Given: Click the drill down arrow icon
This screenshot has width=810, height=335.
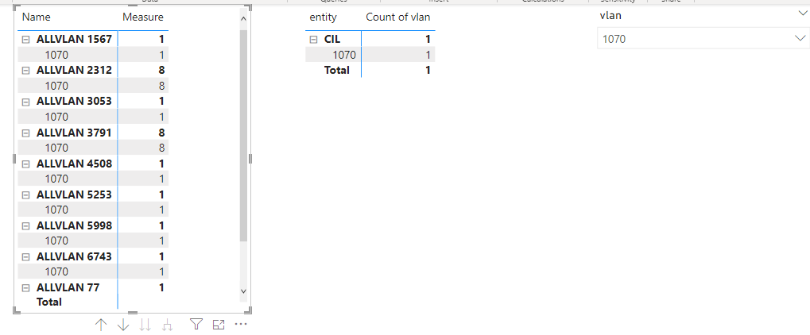Looking at the screenshot, I should 123,325.
